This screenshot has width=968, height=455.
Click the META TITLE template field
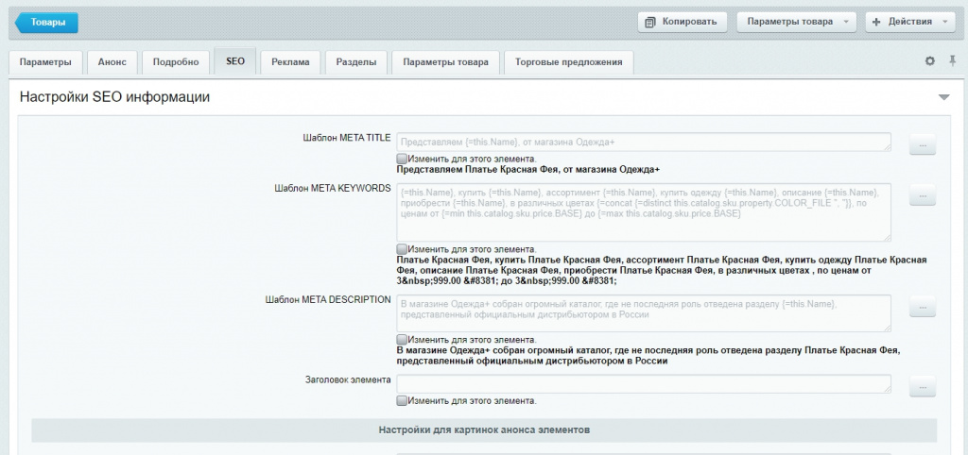click(x=644, y=142)
